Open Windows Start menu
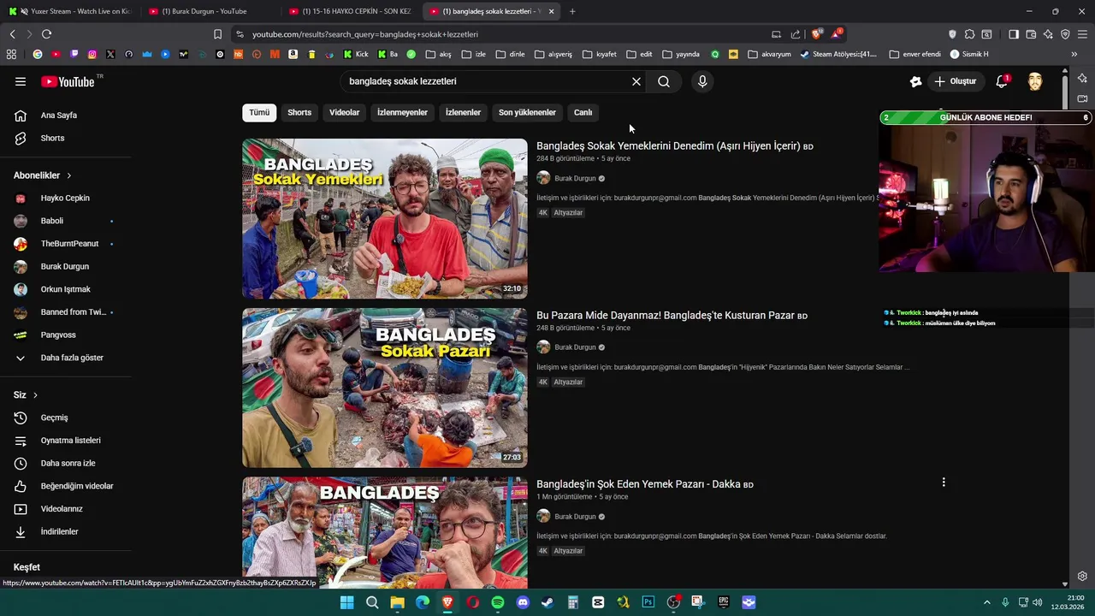This screenshot has height=616, width=1095. pyautogui.click(x=346, y=602)
